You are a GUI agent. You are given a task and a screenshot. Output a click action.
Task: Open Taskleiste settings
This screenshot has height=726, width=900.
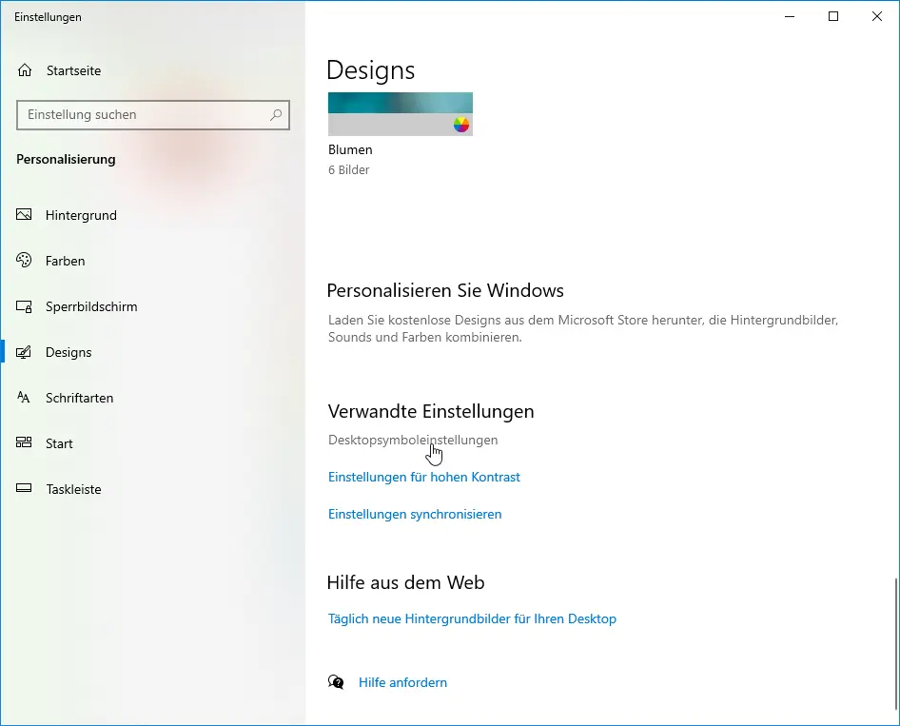pos(152,489)
